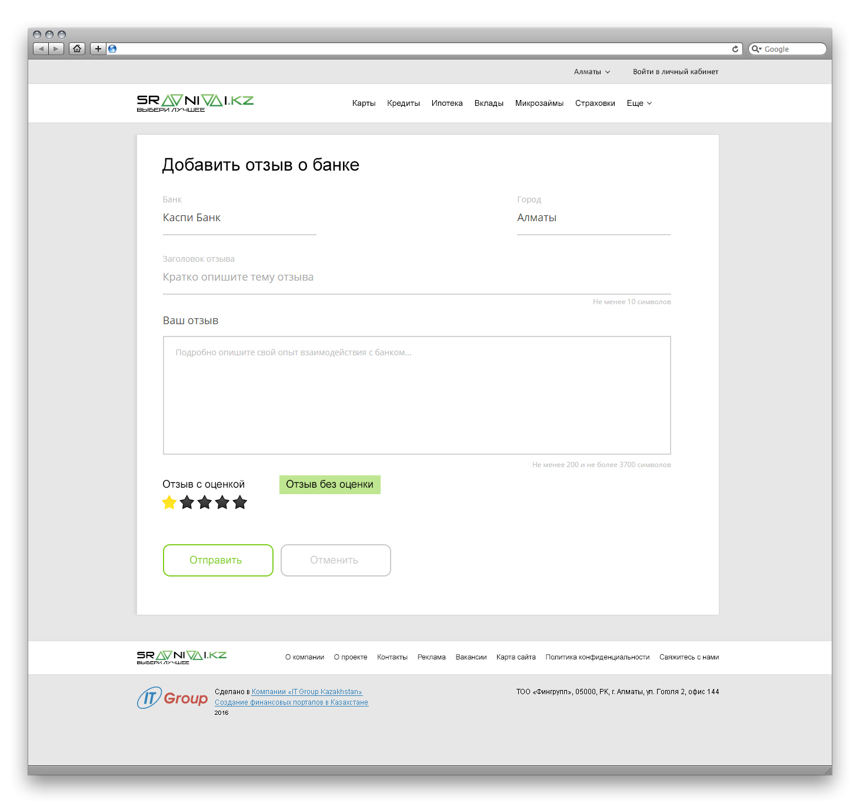Expand the Еще navigation menu
The height and width of the screenshot is (803, 860).
point(639,103)
